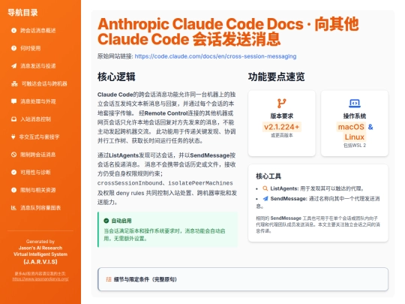405x304 pixels.
Task: Click the isolatePeerMachines code text
Action: coord(200,183)
